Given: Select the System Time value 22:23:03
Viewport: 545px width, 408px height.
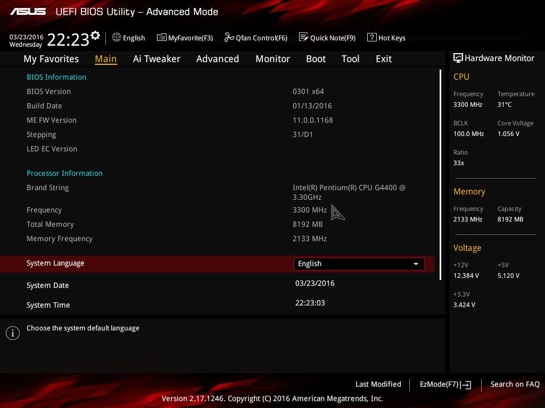Looking at the screenshot, I should click(x=310, y=303).
